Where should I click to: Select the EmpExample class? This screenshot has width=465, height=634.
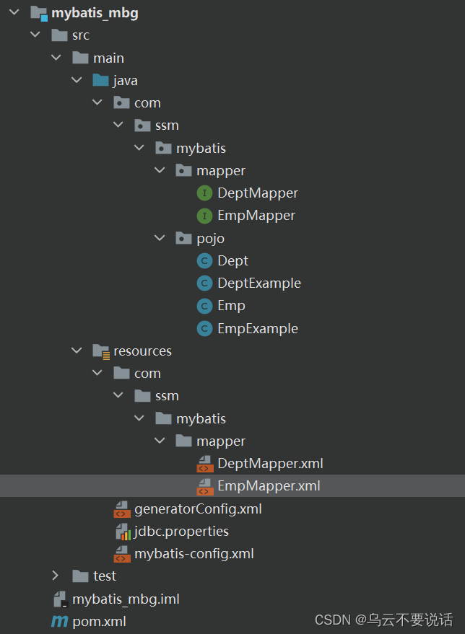258,328
